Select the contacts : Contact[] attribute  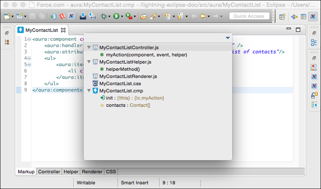point(128,105)
